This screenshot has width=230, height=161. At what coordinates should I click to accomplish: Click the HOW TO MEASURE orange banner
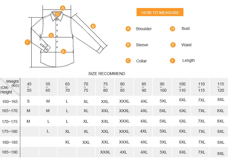coord(160,12)
